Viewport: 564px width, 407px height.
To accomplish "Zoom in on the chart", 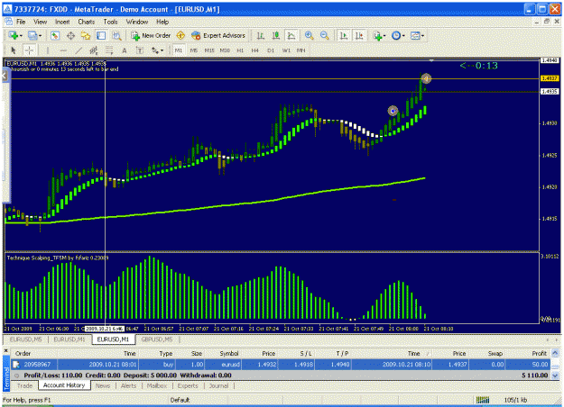I will (x=309, y=35).
